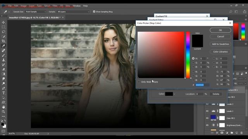
Task: Open the Image menu
Action: tap(23, 6)
